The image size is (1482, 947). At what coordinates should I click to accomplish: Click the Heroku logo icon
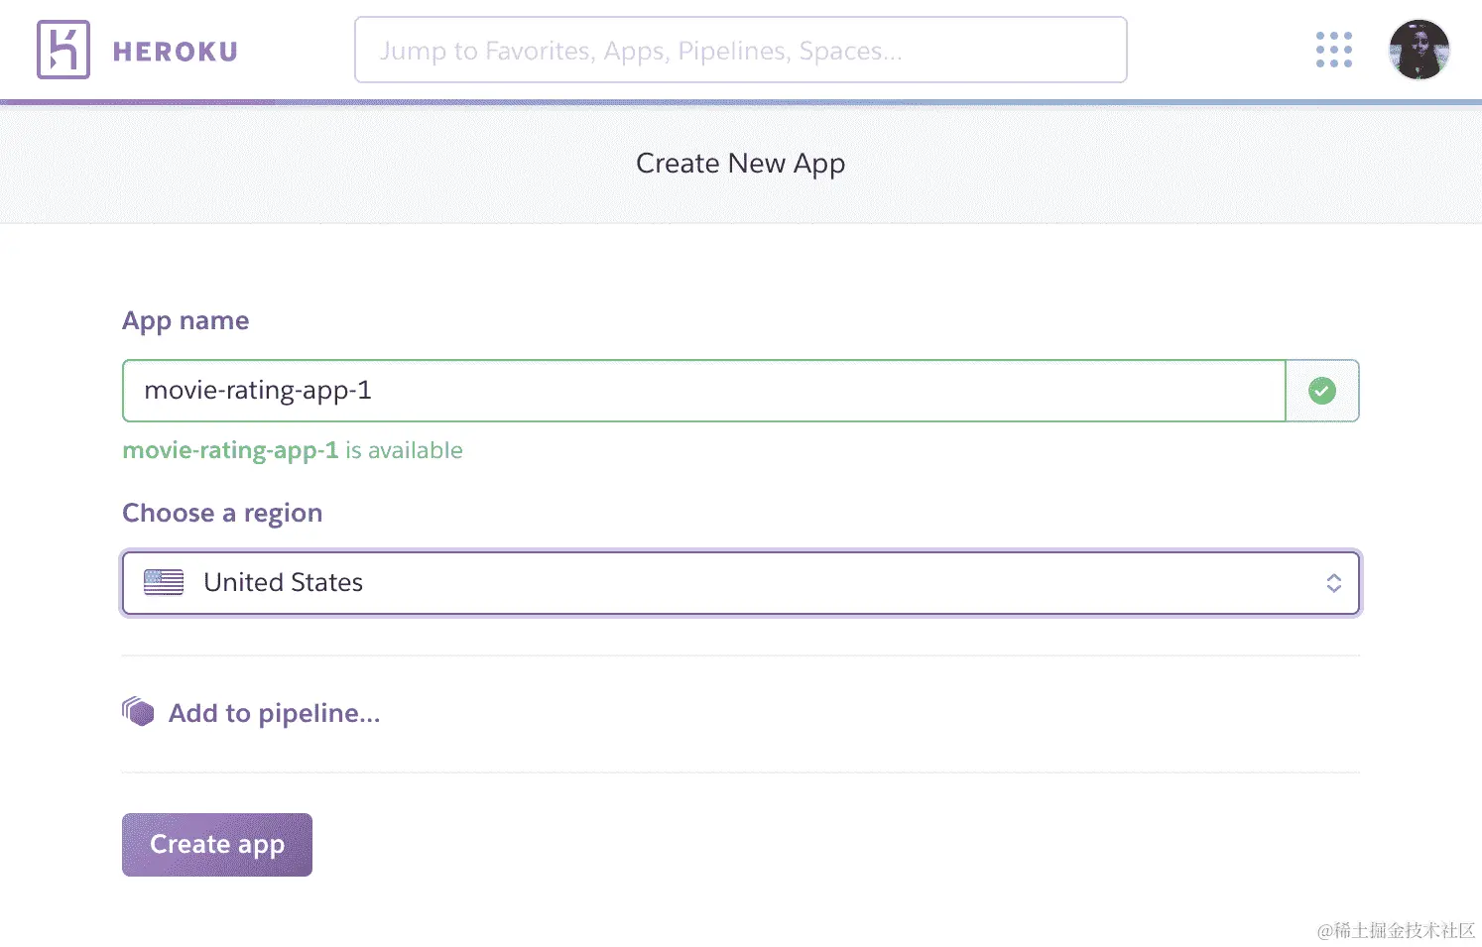pos(62,50)
